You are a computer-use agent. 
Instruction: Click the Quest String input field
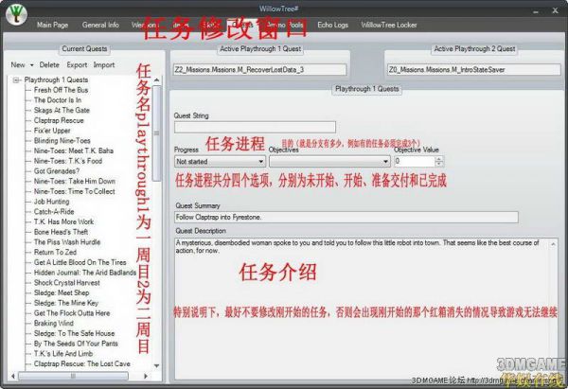pos(255,127)
